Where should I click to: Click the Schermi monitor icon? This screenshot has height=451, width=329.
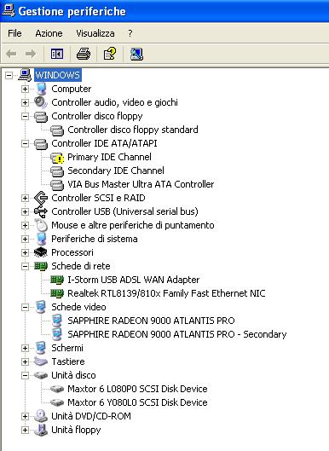click(x=41, y=348)
